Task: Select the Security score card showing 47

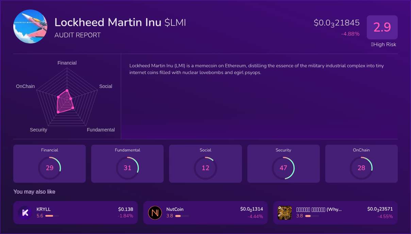Action: click(283, 164)
